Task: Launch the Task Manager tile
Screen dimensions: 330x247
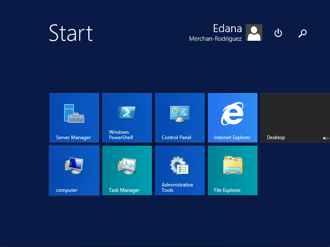Action: [127, 170]
